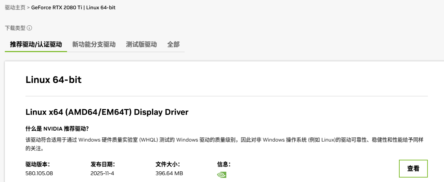The width and height of the screenshot is (444, 182).
Task: Click the 什么是 NVIDIA 推荐驱动? heading
Action: click(57, 129)
